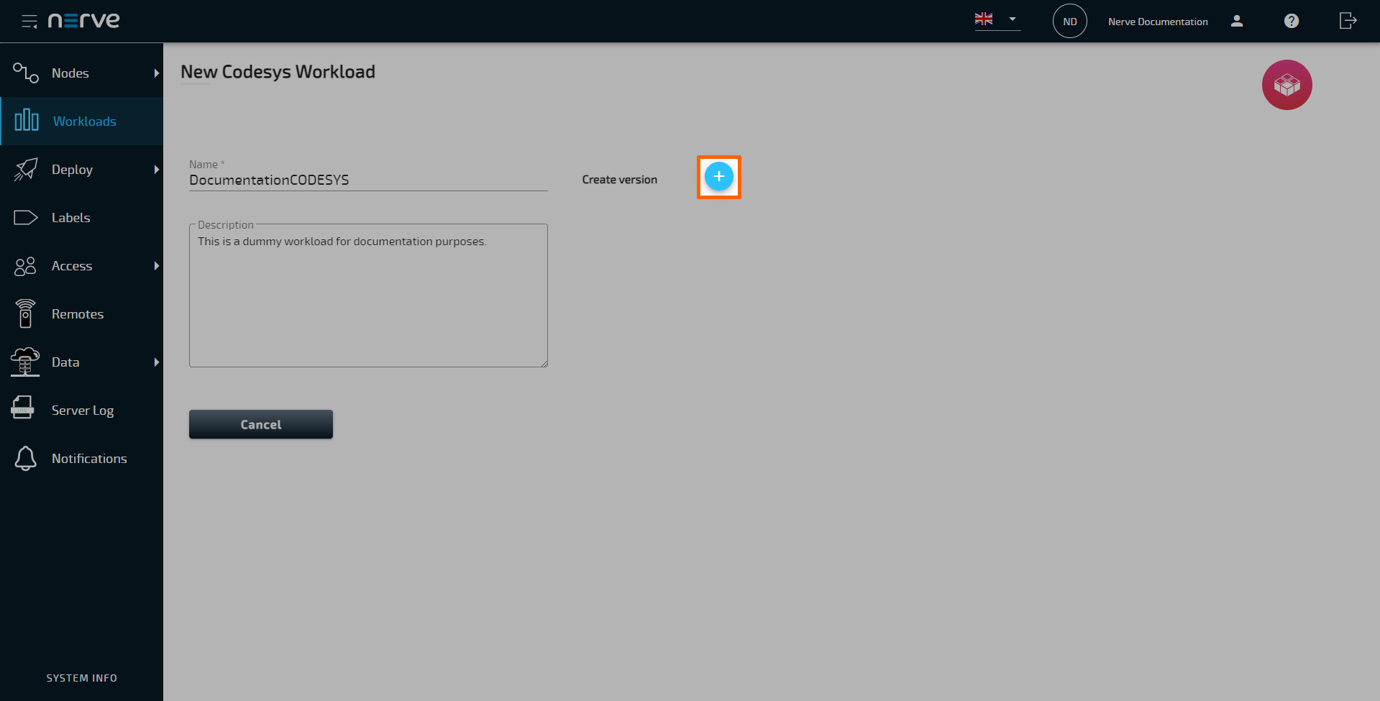
Task: Open the help question mark icon
Action: [x=1291, y=21]
